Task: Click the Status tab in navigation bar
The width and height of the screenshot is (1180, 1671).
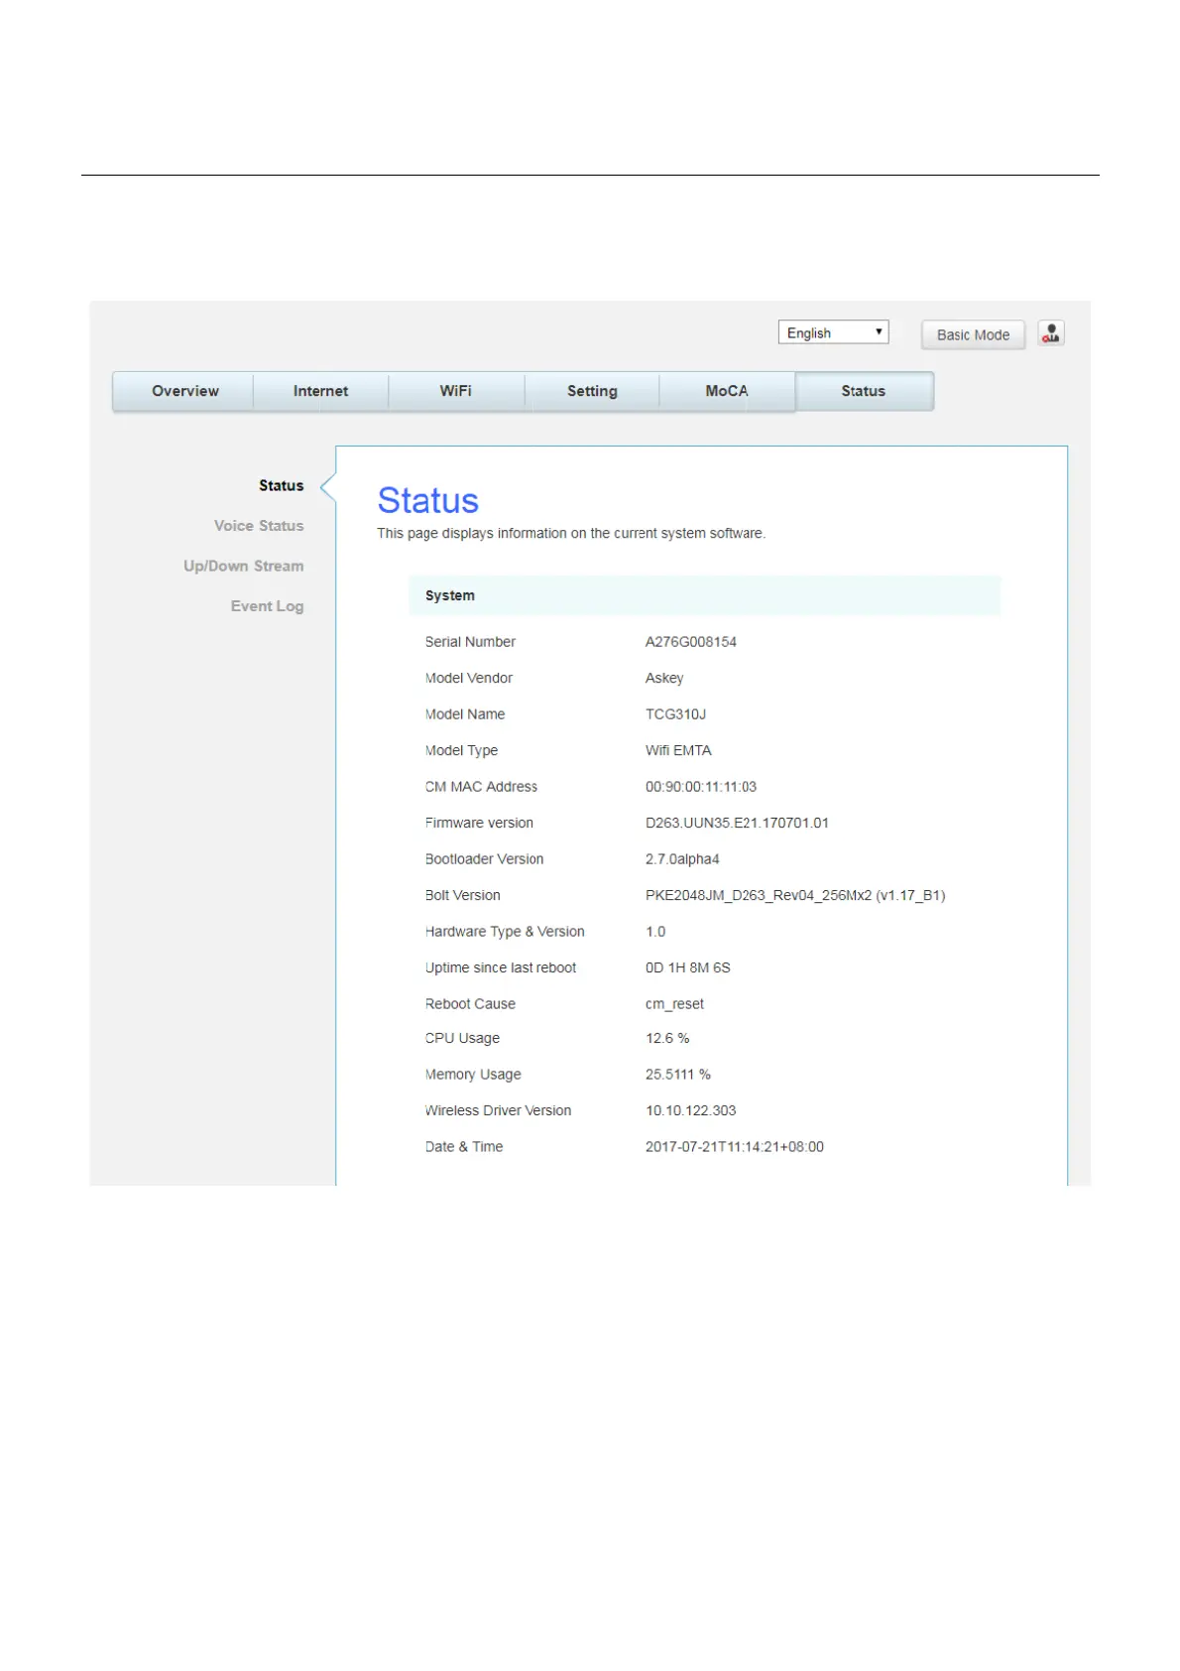Action: pos(863,391)
